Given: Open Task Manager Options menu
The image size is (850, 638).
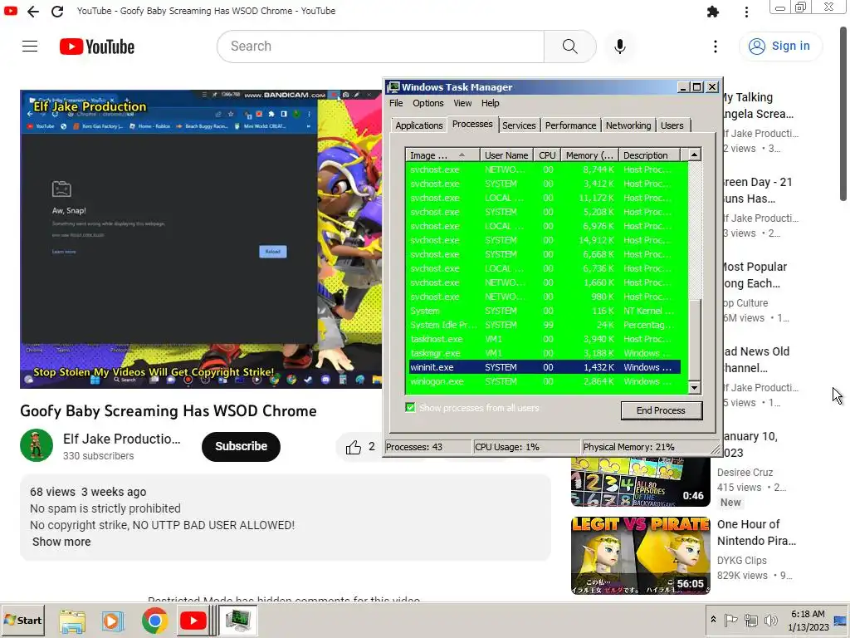Looking at the screenshot, I should click(x=427, y=103).
